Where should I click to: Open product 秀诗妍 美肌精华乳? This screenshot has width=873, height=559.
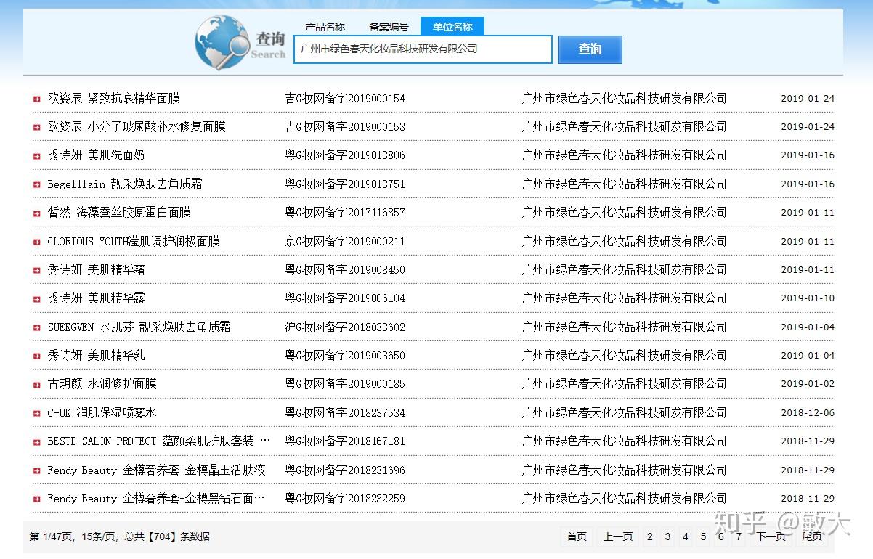pyautogui.click(x=96, y=355)
